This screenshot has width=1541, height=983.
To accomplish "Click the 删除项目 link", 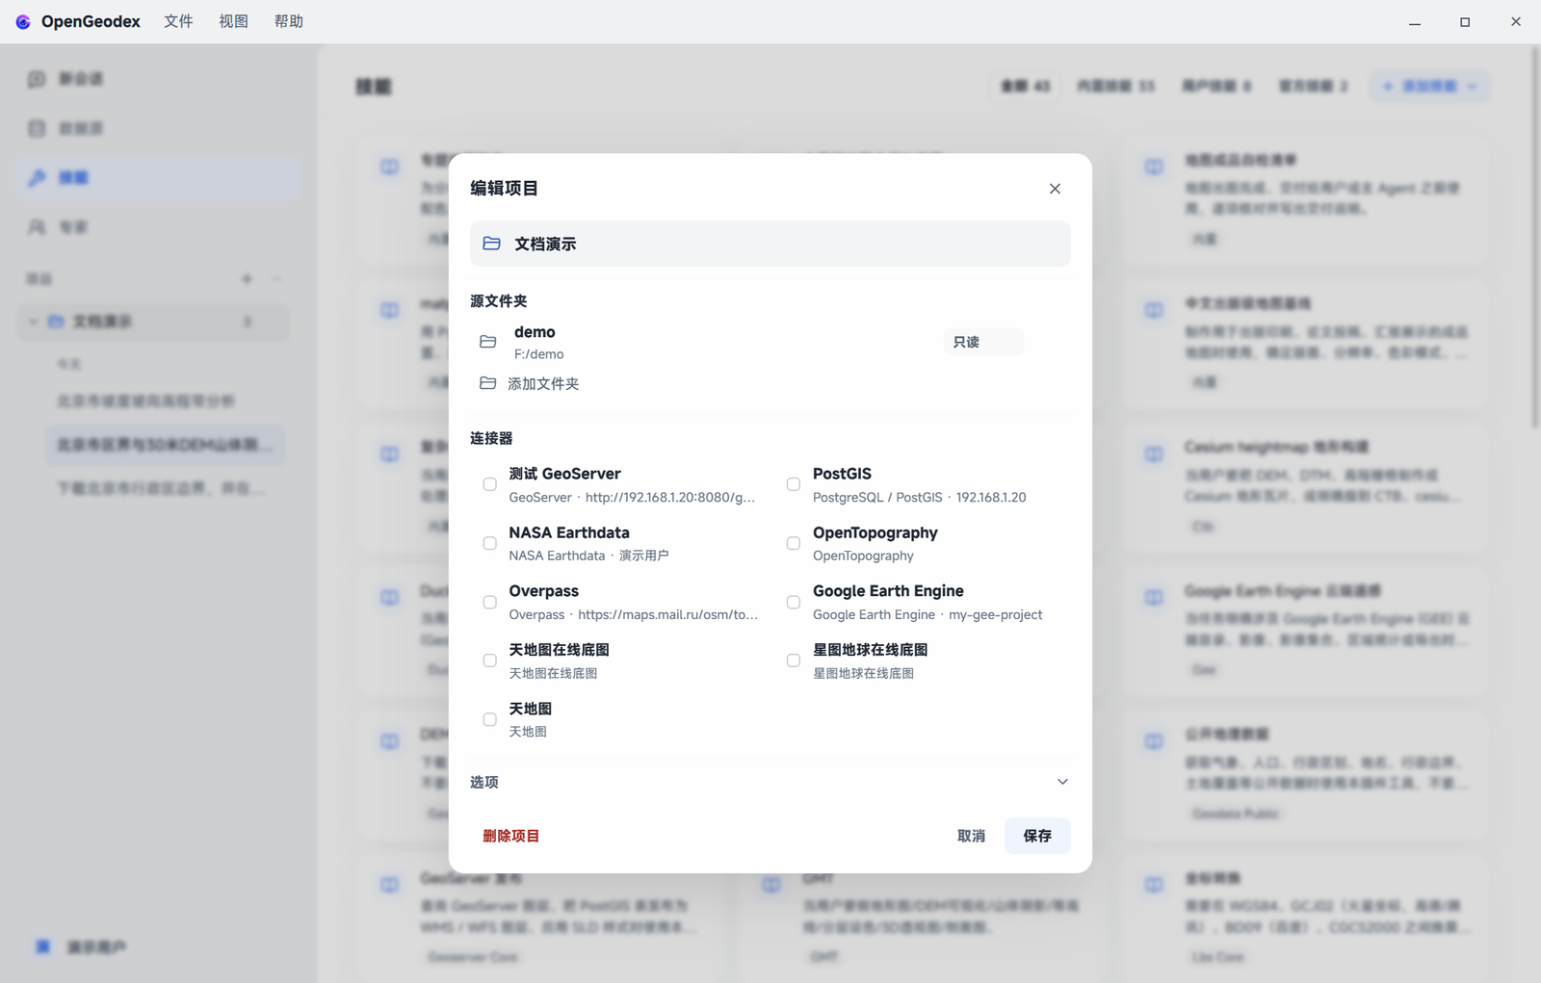I will [510, 836].
